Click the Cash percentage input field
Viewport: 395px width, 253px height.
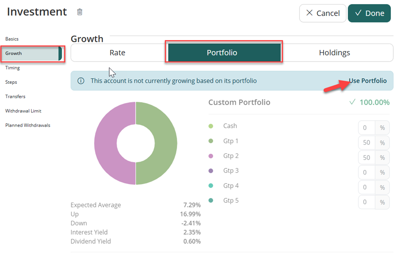[x=366, y=128]
